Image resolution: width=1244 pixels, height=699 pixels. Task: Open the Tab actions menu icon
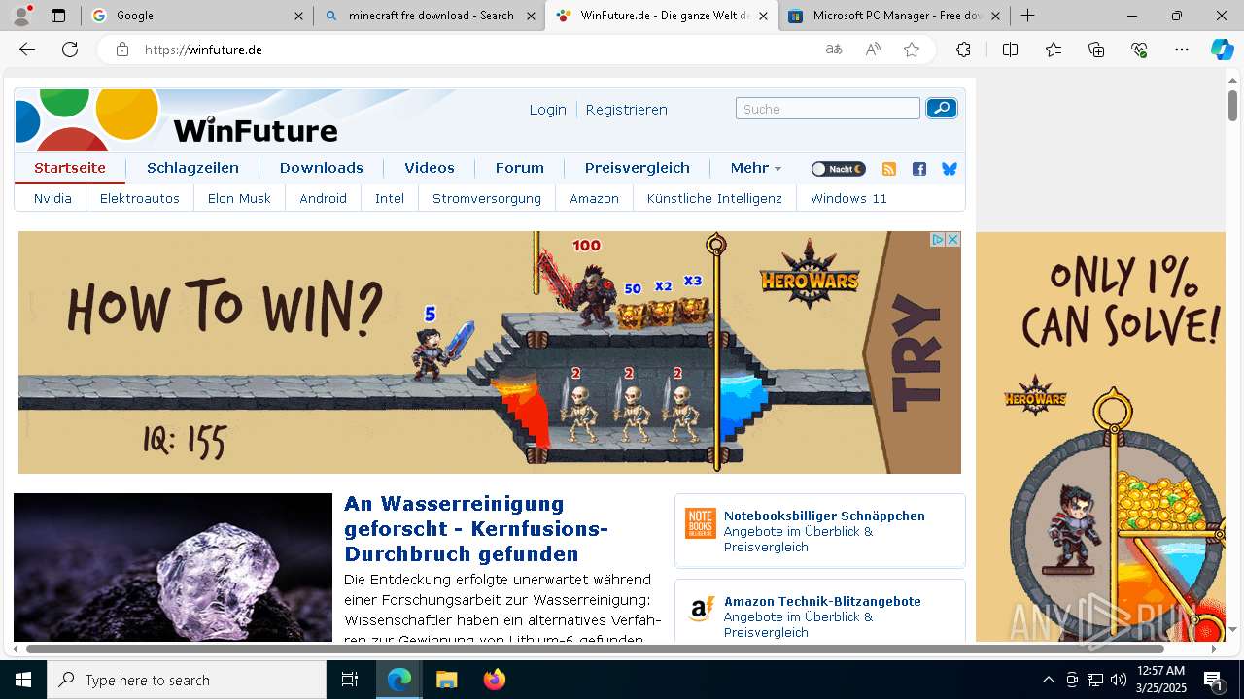point(58,16)
